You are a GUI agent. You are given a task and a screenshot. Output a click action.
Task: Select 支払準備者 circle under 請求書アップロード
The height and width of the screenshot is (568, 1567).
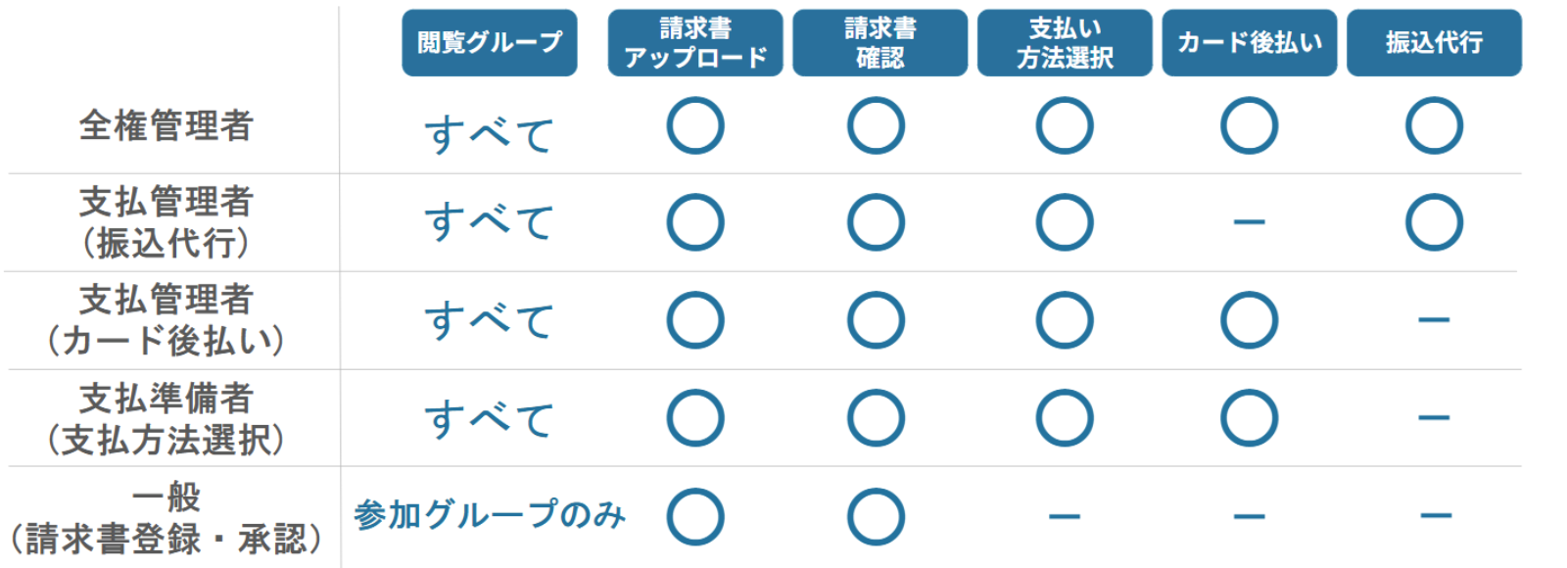(695, 418)
